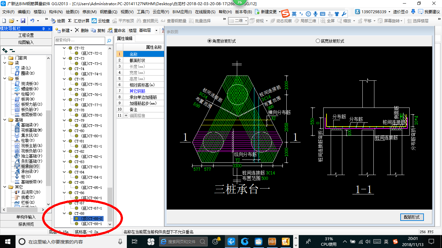
Task: Click the taskbar search box
Action: pos(71,241)
